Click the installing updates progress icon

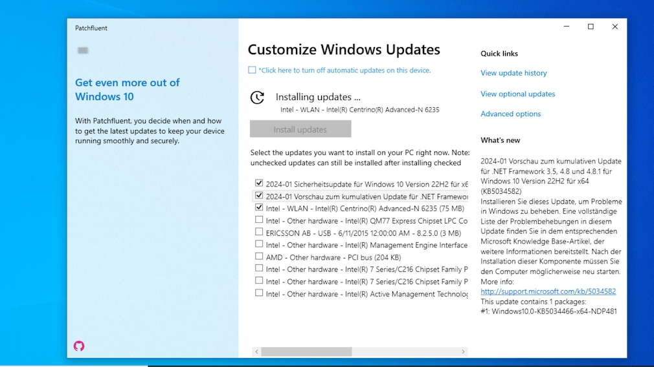(x=257, y=98)
